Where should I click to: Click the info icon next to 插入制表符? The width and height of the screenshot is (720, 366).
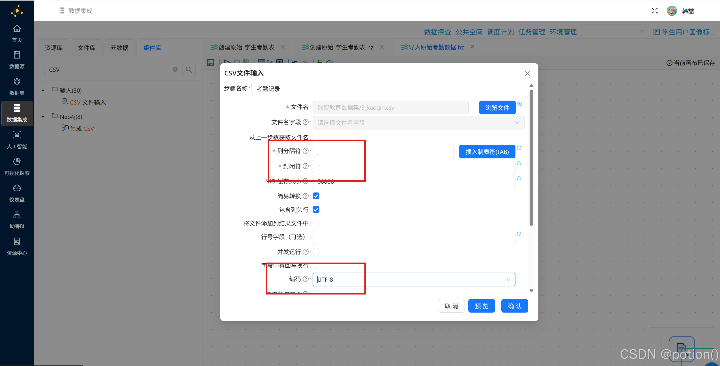pos(519,148)
